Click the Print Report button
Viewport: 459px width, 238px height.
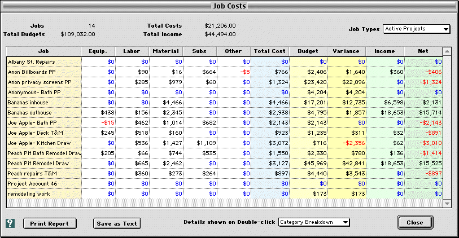pos(50,223)
